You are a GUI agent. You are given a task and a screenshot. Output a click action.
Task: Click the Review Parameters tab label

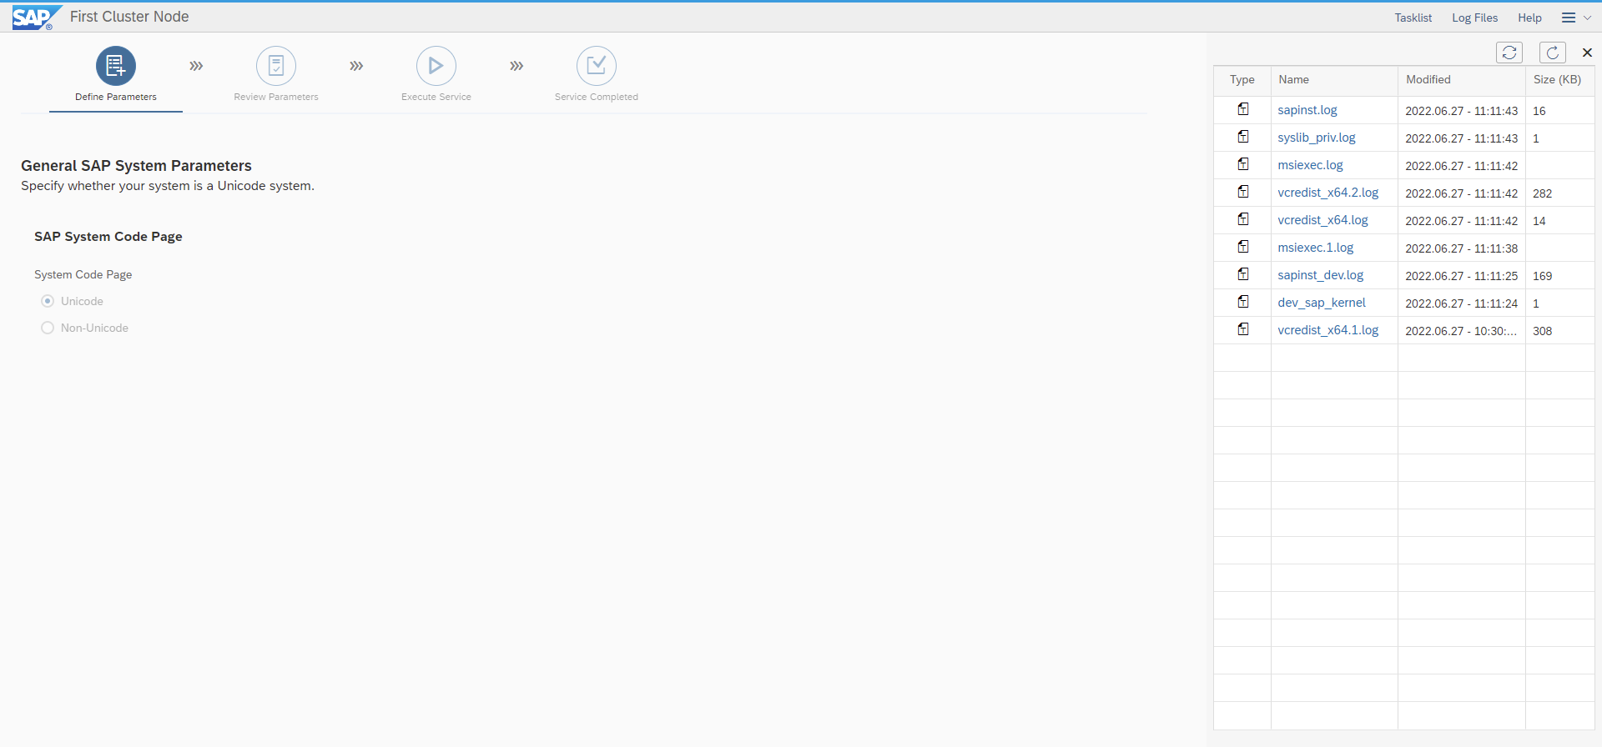(276, 97)
